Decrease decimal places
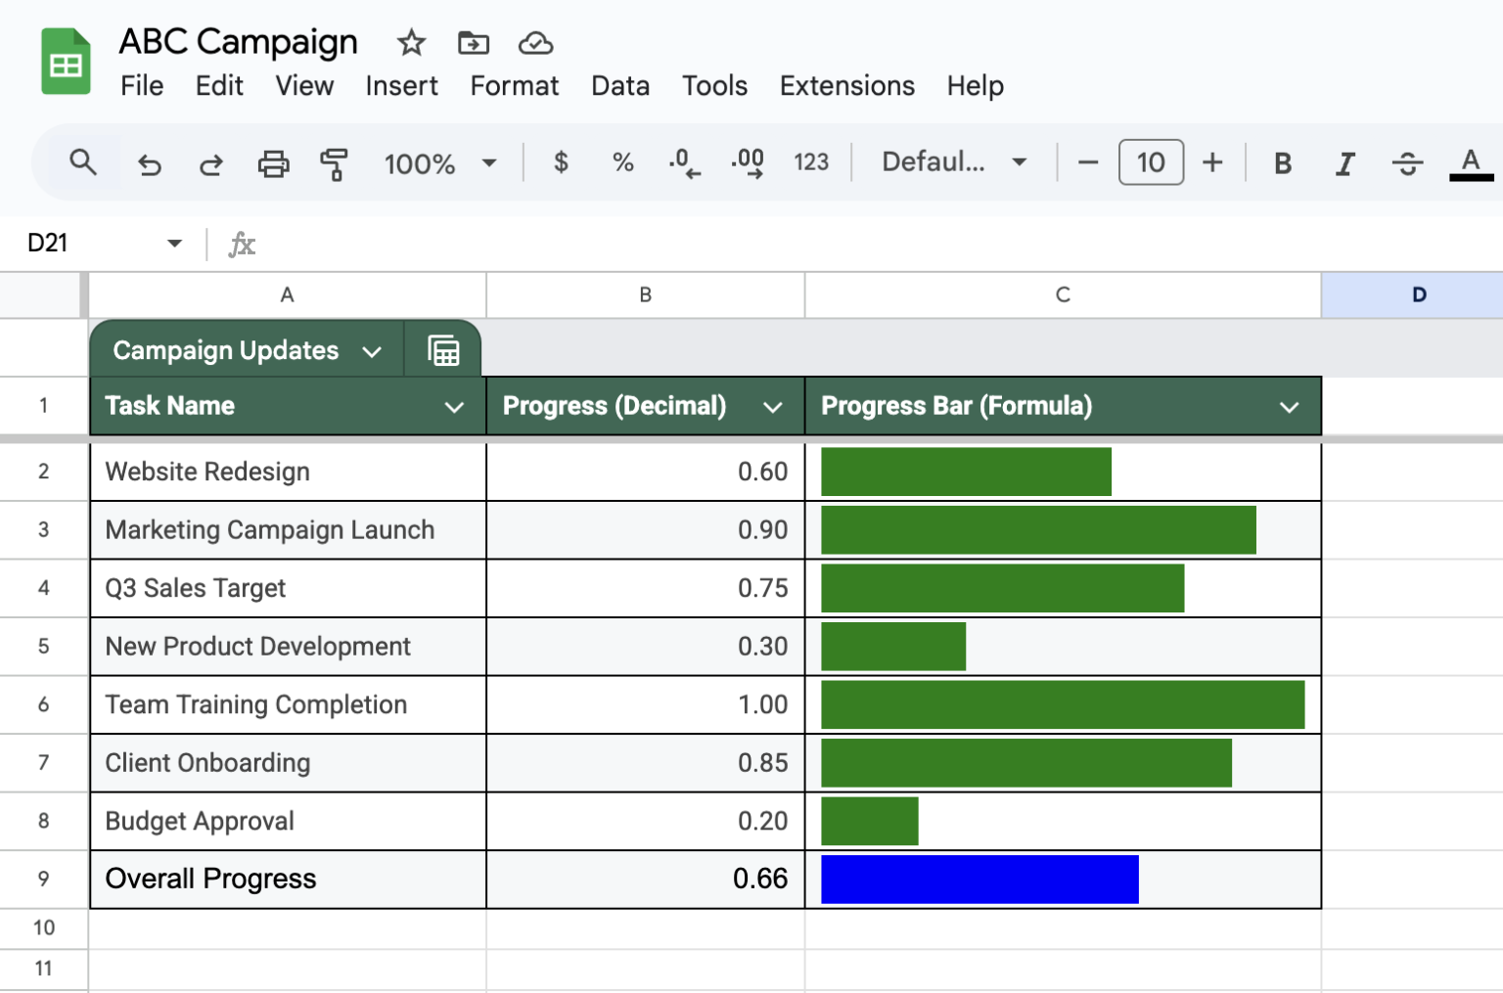Viewport: 1503px width, 993px height. tap(684, 163)
